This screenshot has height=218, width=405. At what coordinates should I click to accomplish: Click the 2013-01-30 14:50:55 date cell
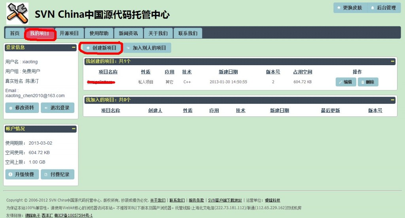click(228, 82)
